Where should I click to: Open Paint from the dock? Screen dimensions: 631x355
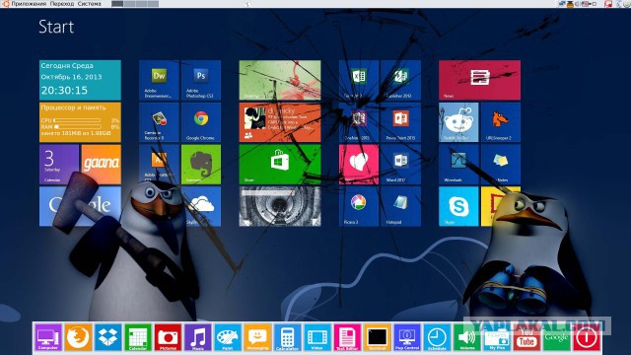(x=228, y=337)
